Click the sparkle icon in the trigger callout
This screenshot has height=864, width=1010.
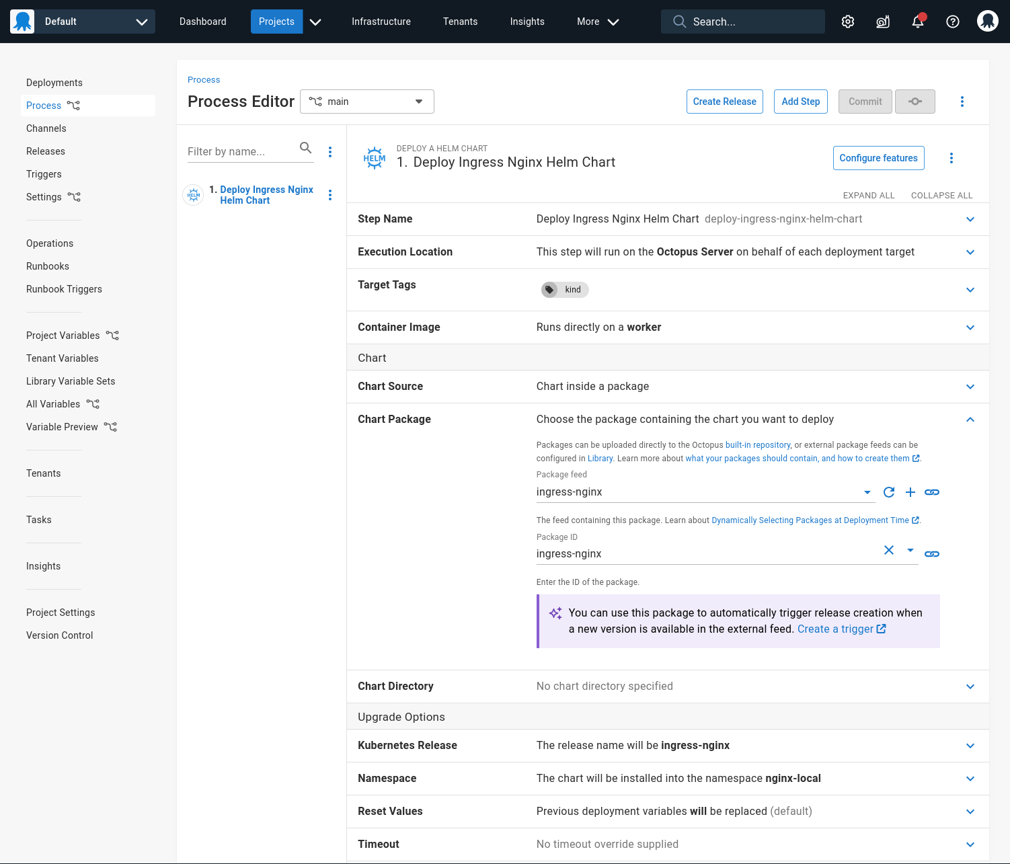pyautogui.click(x=555, y=613)
